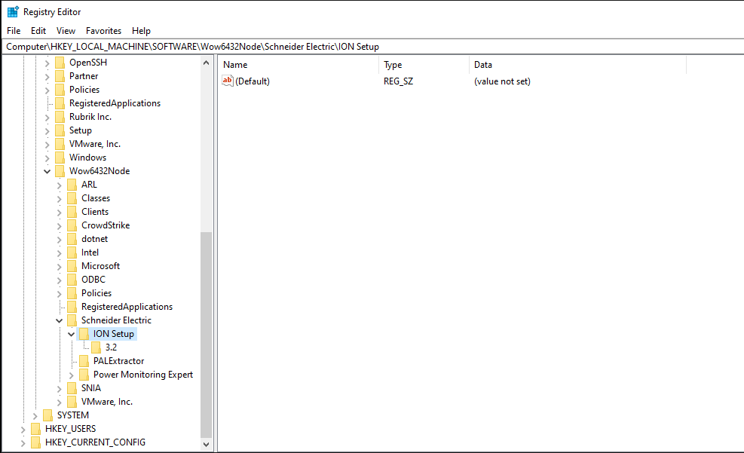Collapse the ION Setup key
This screenshot has height=453, width=744.
pyautogui.click(x=71, y=335)
